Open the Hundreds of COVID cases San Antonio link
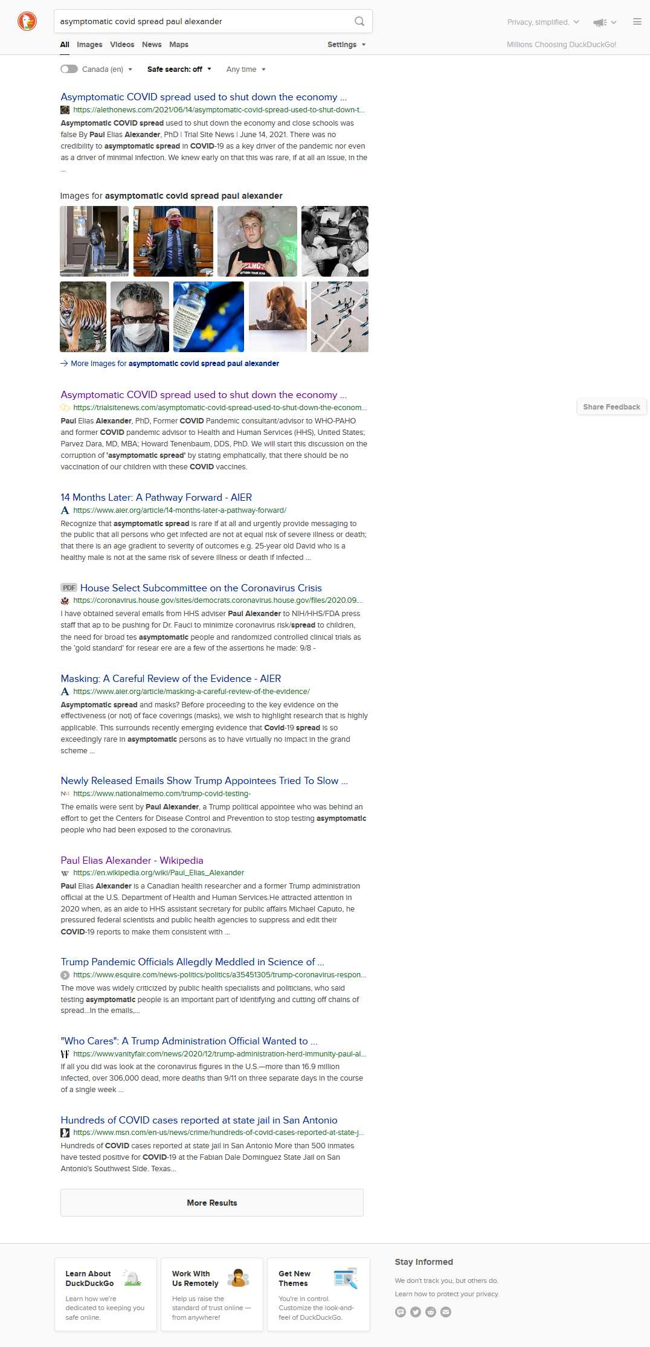 click(x=199, y=1120)
